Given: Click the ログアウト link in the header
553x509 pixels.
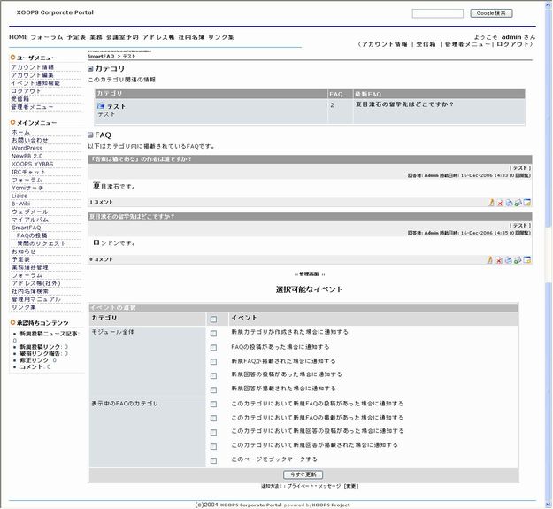Looking at the screenshot, I should coord(502,43).
